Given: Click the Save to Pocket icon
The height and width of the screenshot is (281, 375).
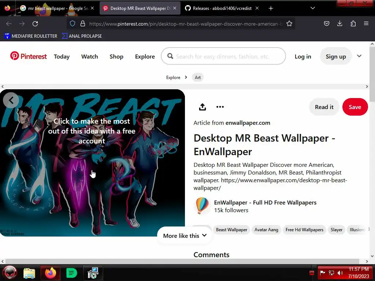Looking at the screenshot, I should click(x=326, y=23).
